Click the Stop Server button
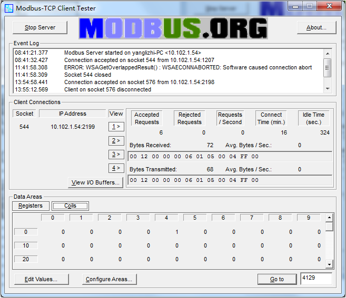 pos(40,27)
